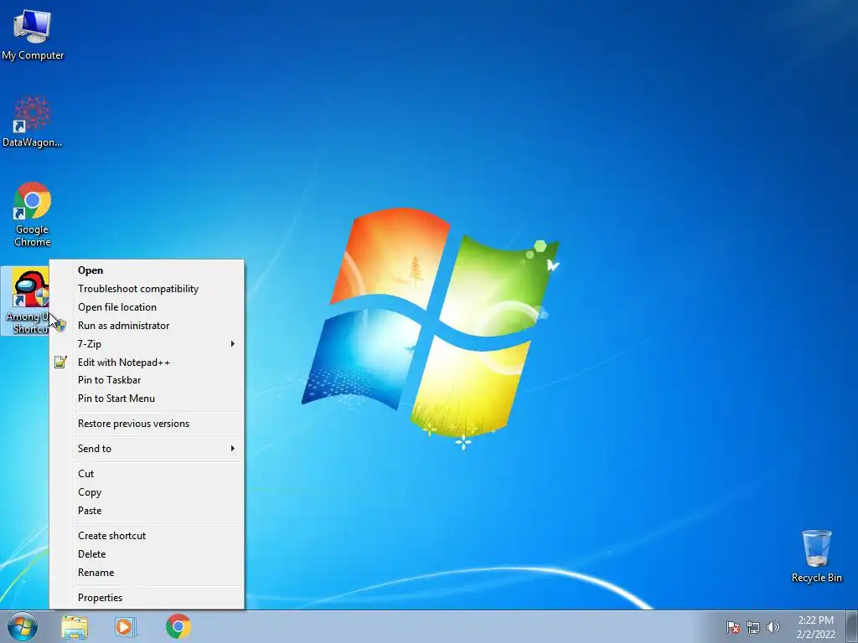858x643 pixels.
Task: Choose Rename from context menu
Action: pos(147,573)
